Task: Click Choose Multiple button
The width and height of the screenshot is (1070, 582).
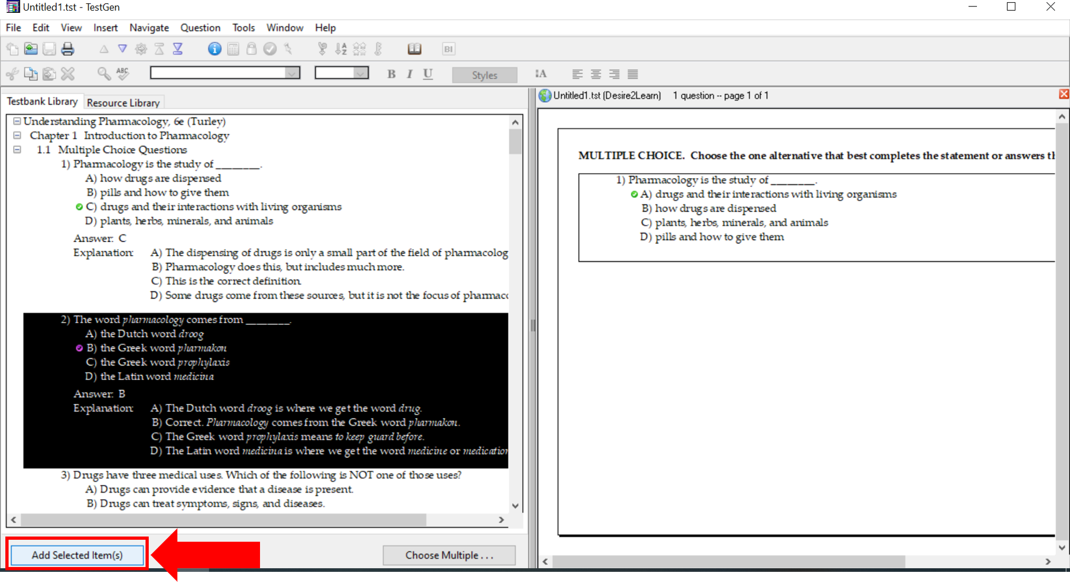Action: coord(449,555)
